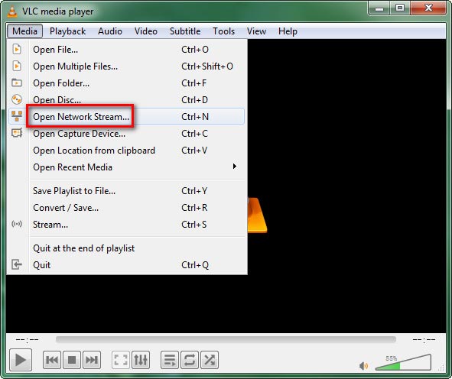The width and height of the screenshot is (452, 379).
Task: Toggle the playlist view
Action: (170, 360)
